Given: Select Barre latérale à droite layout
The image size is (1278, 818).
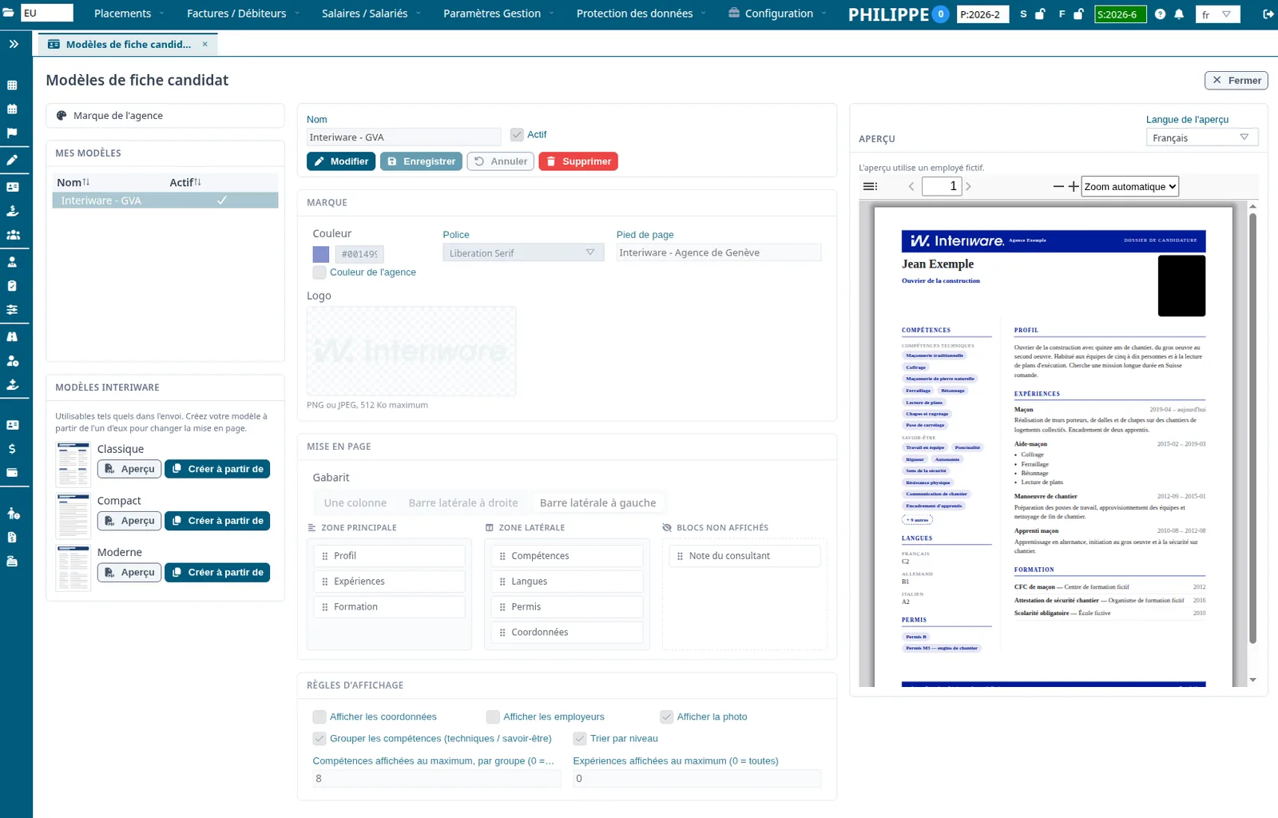Looking at the screenshot, I should pos(463,502).
